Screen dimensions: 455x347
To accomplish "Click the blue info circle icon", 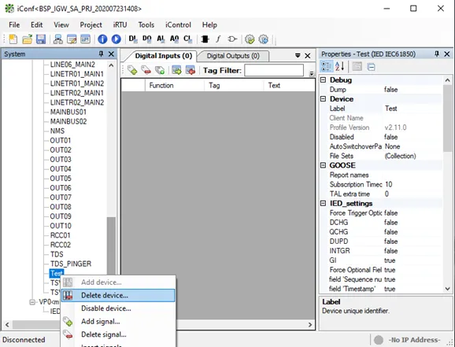I will coord(102,39).
